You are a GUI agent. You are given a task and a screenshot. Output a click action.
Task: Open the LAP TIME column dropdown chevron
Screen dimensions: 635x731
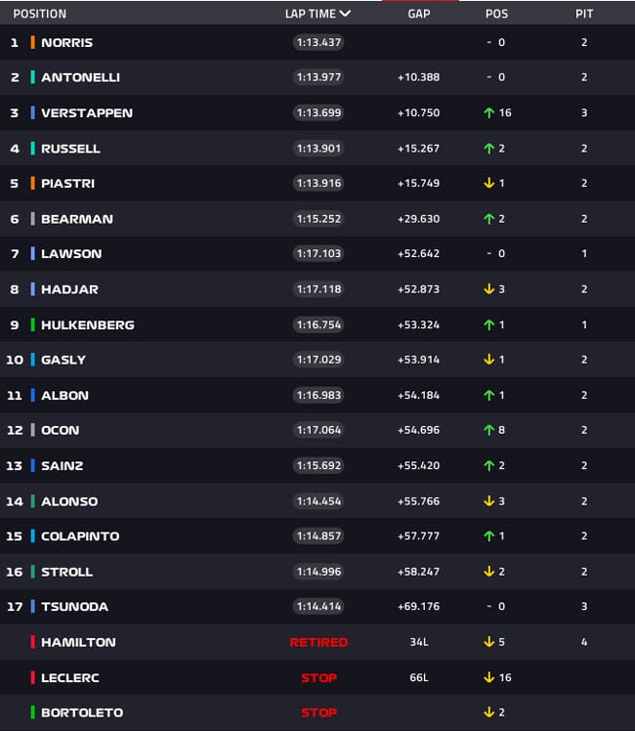[x=345, y=14]
